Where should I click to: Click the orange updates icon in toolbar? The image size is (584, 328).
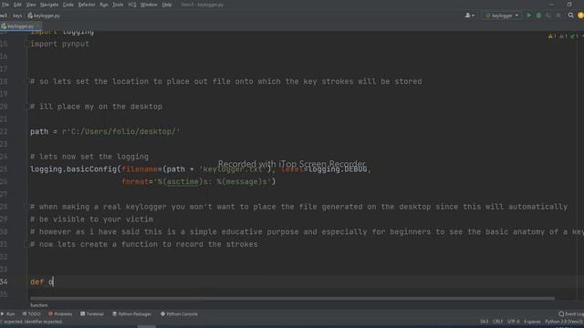(580, 15)
